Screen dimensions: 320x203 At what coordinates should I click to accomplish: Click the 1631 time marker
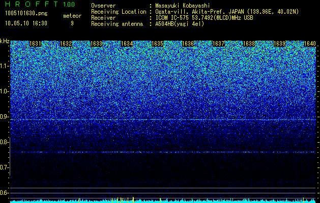[35, 44]
